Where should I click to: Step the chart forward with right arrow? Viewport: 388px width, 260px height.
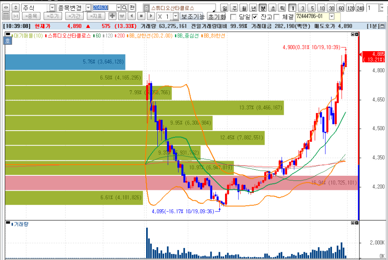pyautogui.click(x=151, y=16)
